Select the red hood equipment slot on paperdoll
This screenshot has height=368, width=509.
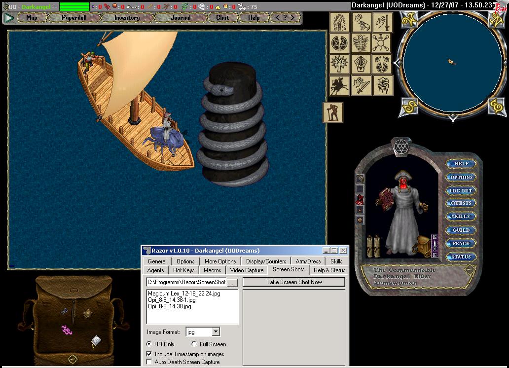[x=360, y=199]
